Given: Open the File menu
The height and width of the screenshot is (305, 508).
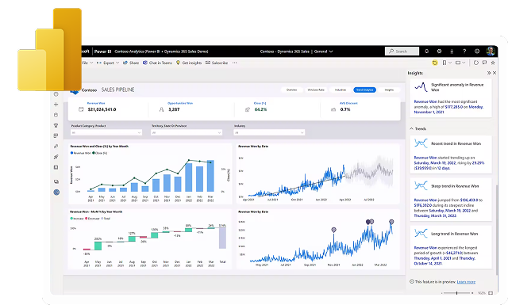Looking at the screenshot, I should click(x=87, y=63).
